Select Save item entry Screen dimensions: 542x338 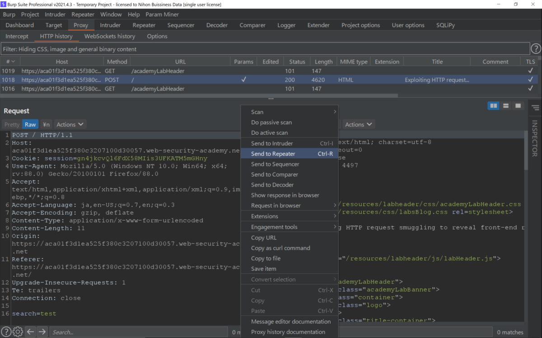[x=290, y=269]
